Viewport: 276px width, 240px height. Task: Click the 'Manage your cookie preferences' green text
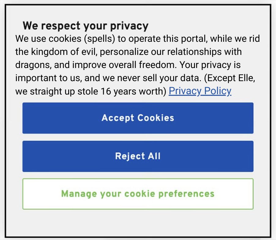pos(138,194)
